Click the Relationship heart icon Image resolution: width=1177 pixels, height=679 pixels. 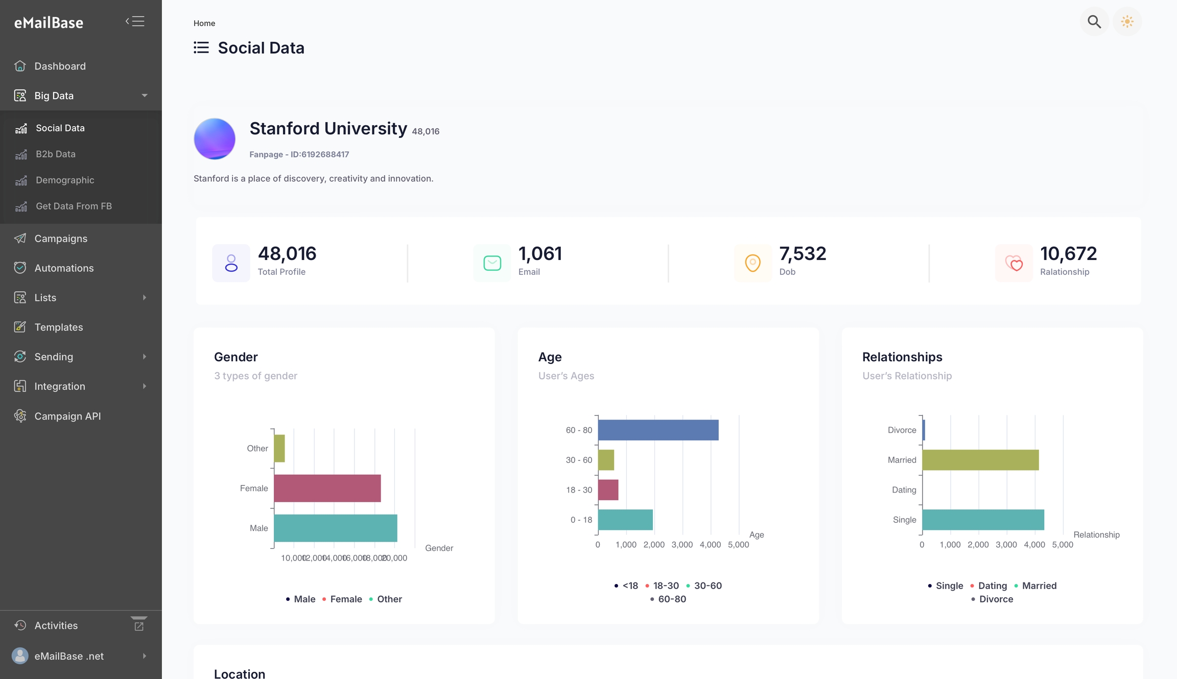[x=1014, y=263]
